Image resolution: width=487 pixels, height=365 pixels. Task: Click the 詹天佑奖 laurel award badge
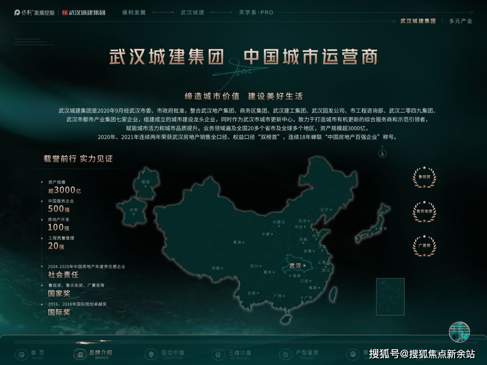click(424, 211)
